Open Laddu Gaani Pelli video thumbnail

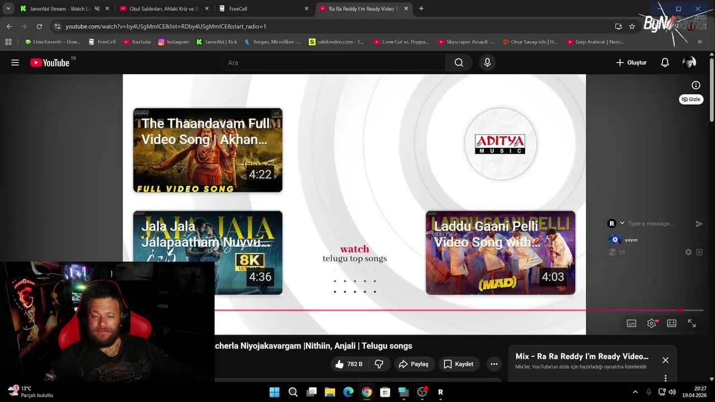[x=500, y=252]
